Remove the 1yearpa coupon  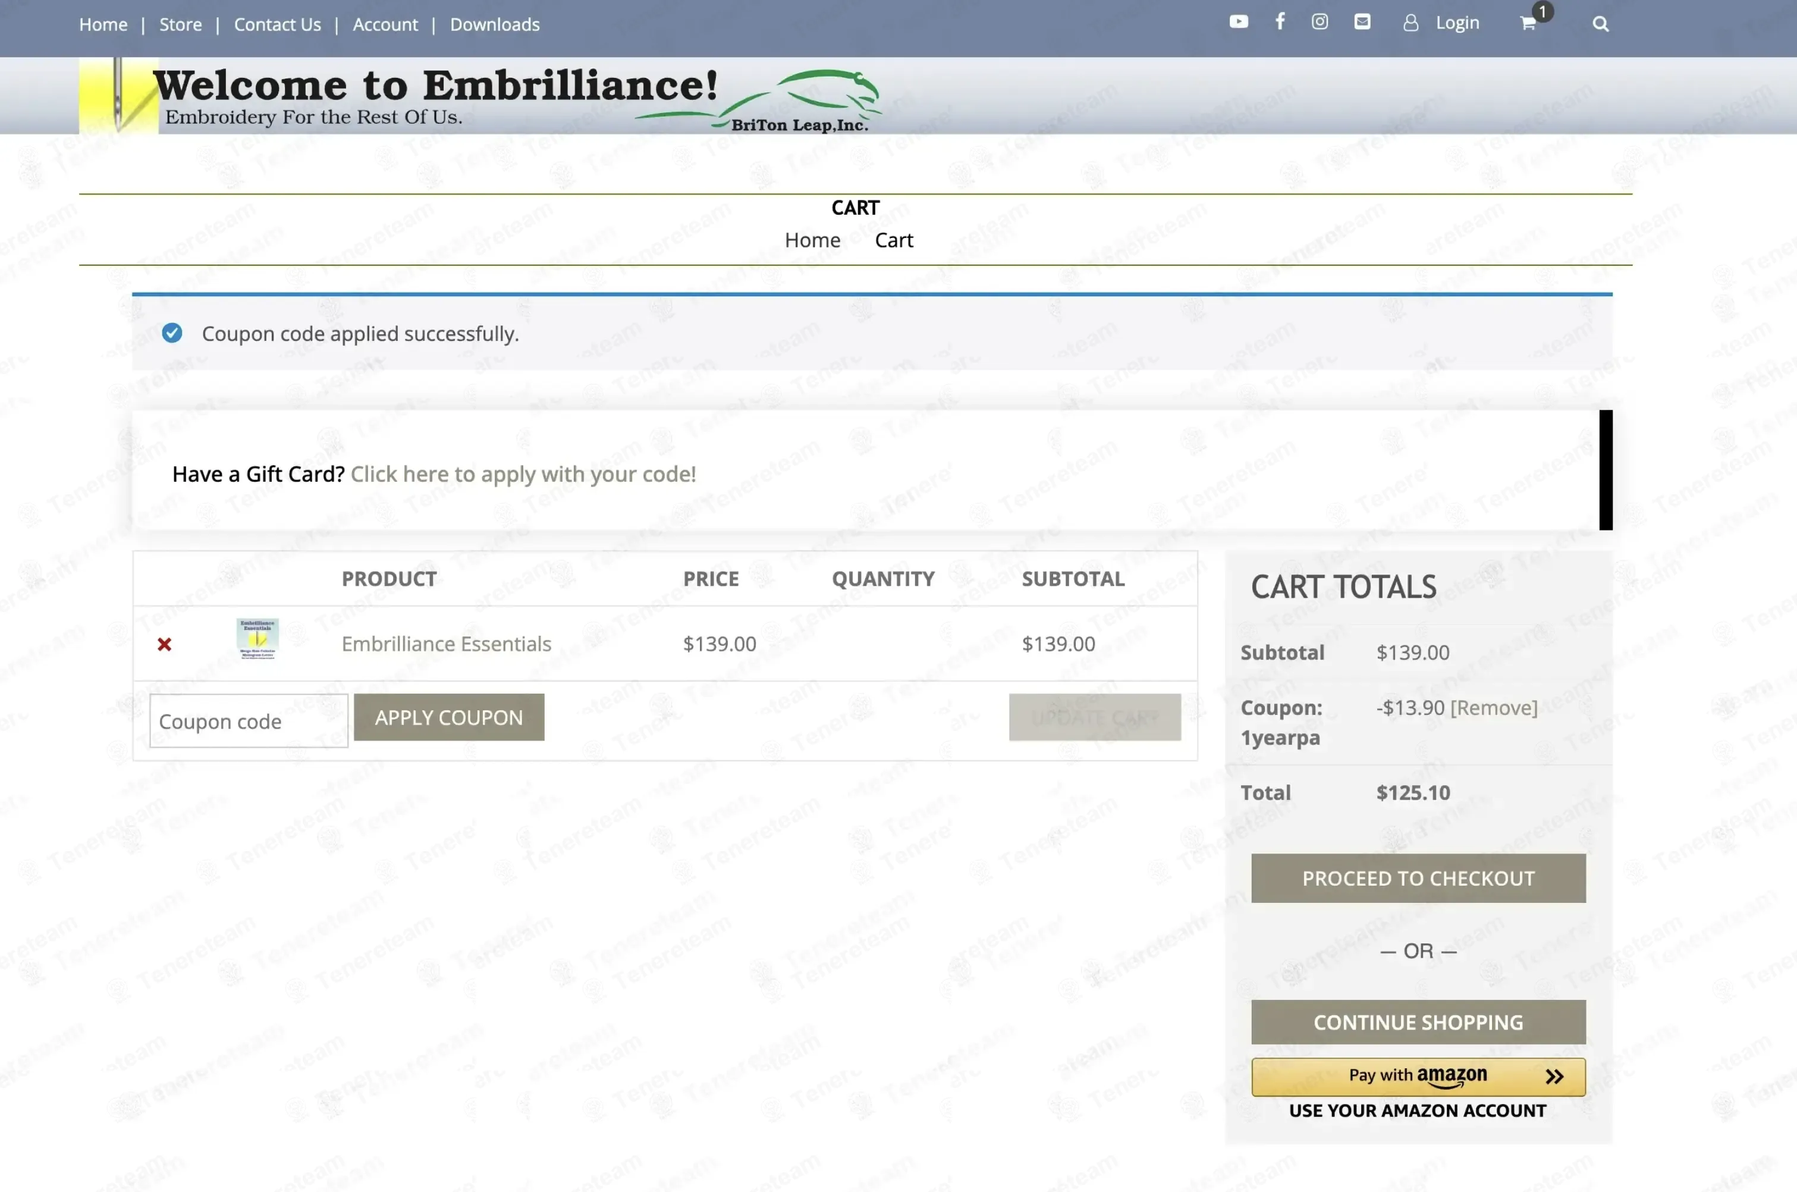click(x=1493, y=708)
